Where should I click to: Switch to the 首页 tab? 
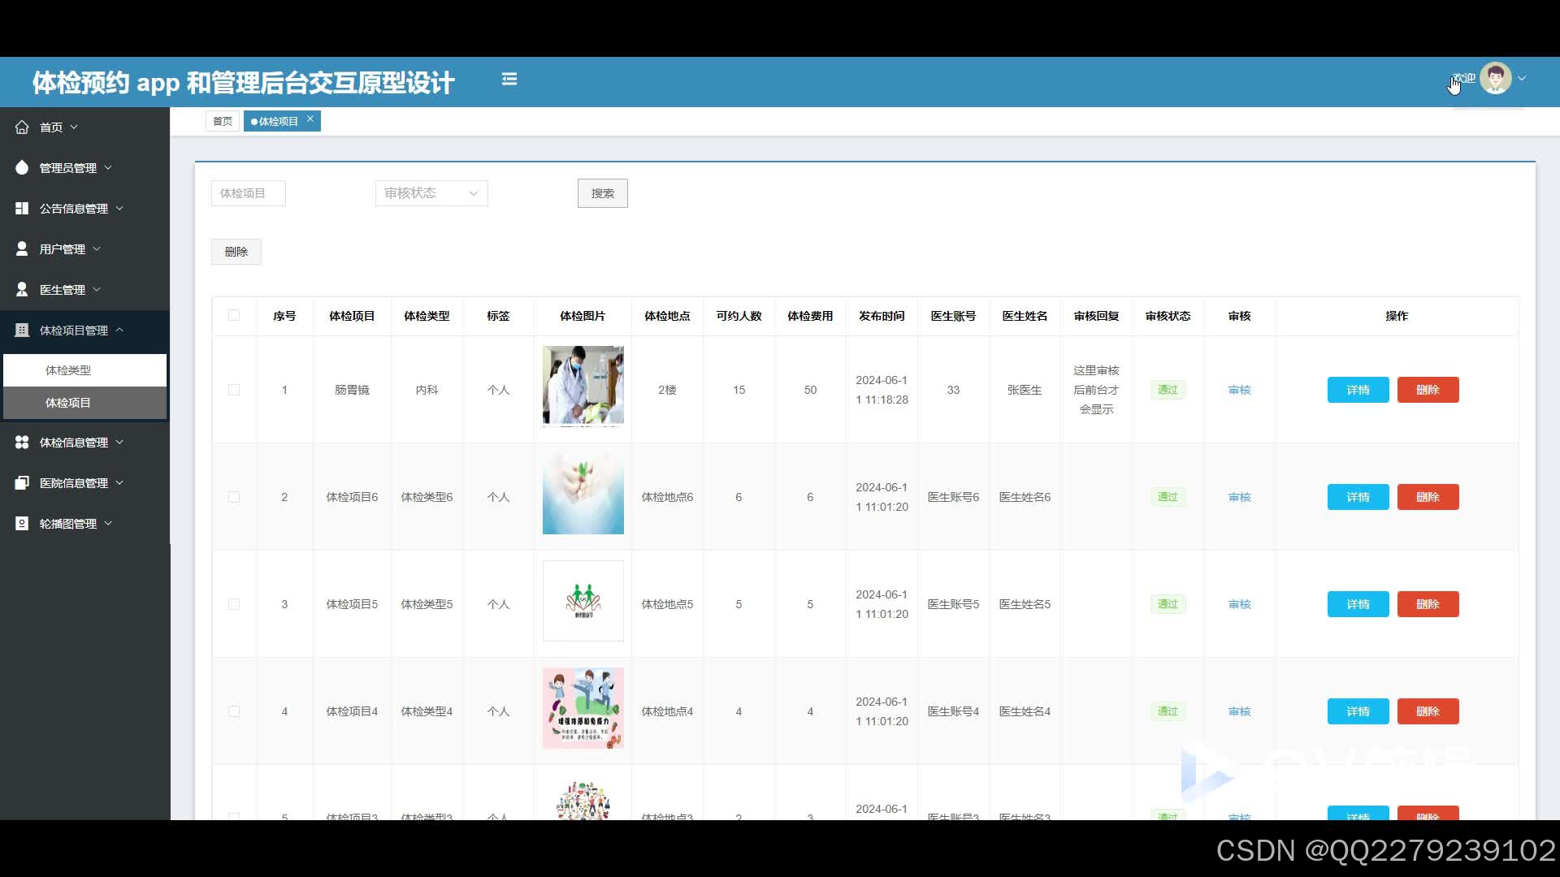[x=222, y=120]
